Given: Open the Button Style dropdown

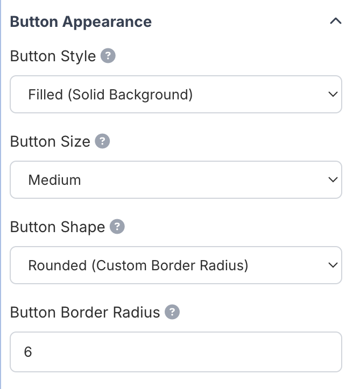Looking at the screenshot, I should tap(176, 95).
